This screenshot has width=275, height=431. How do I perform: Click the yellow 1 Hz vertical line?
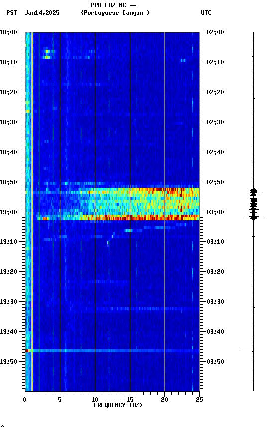[32, 212]
